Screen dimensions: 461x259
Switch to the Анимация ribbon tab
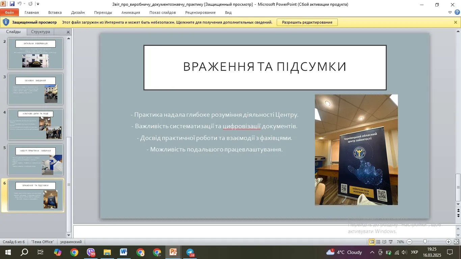coord(131,12)
